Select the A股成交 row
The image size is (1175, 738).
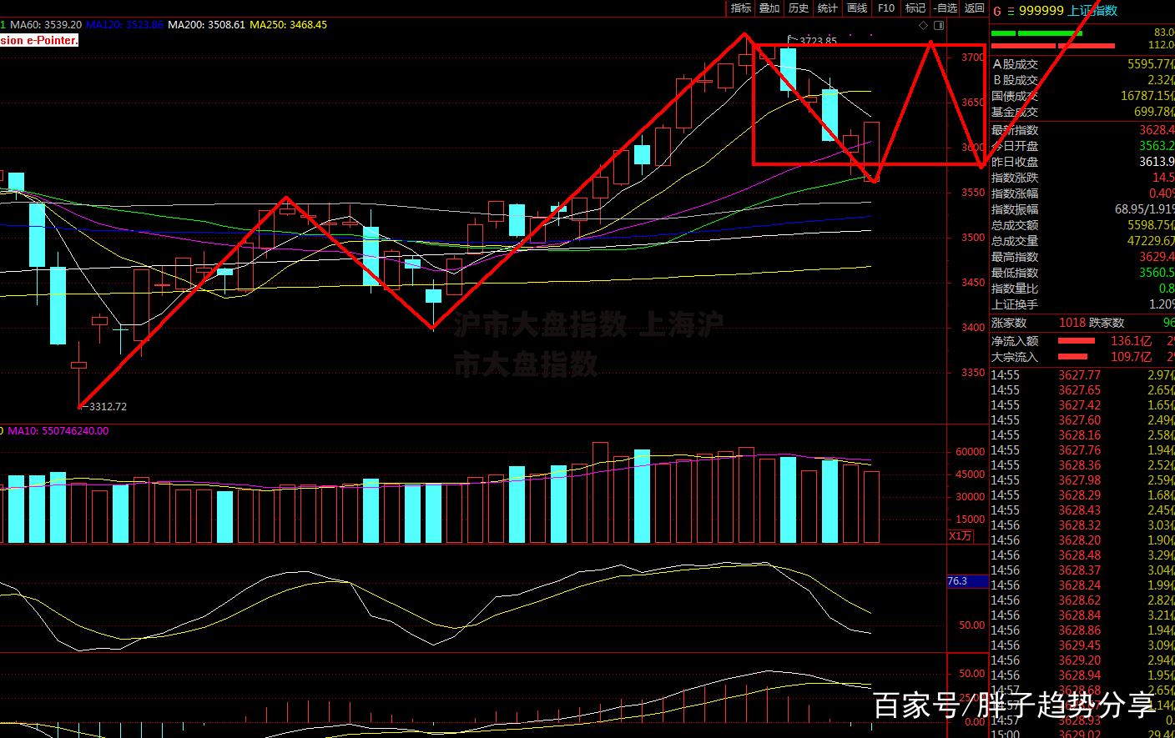(1082, 64)
